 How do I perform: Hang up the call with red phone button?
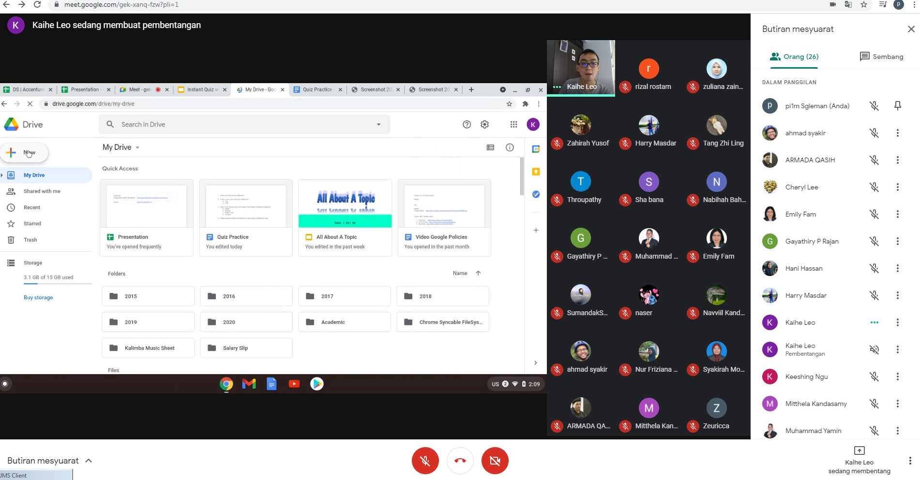pyautogui.click(x=460, y=461)
